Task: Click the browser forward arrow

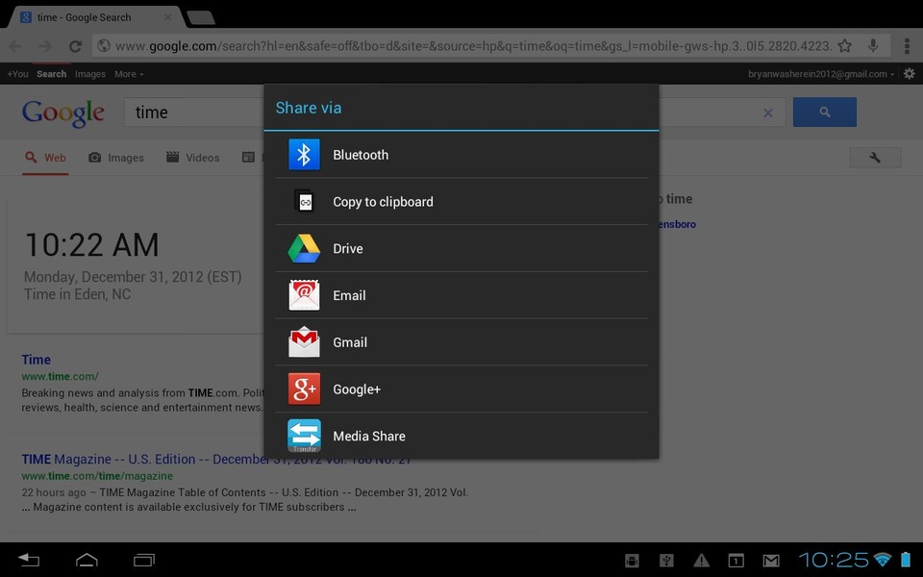Action: [x=45, y=46]
